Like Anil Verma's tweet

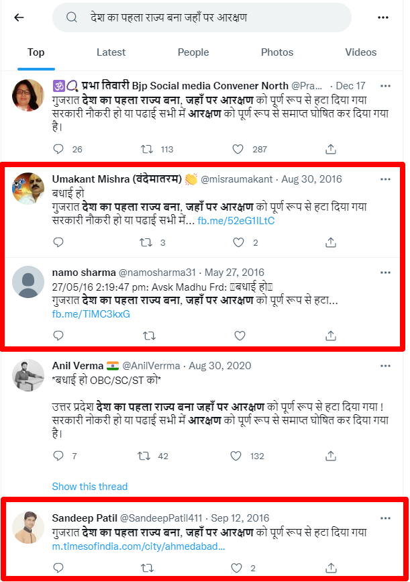tap(238, 456)
